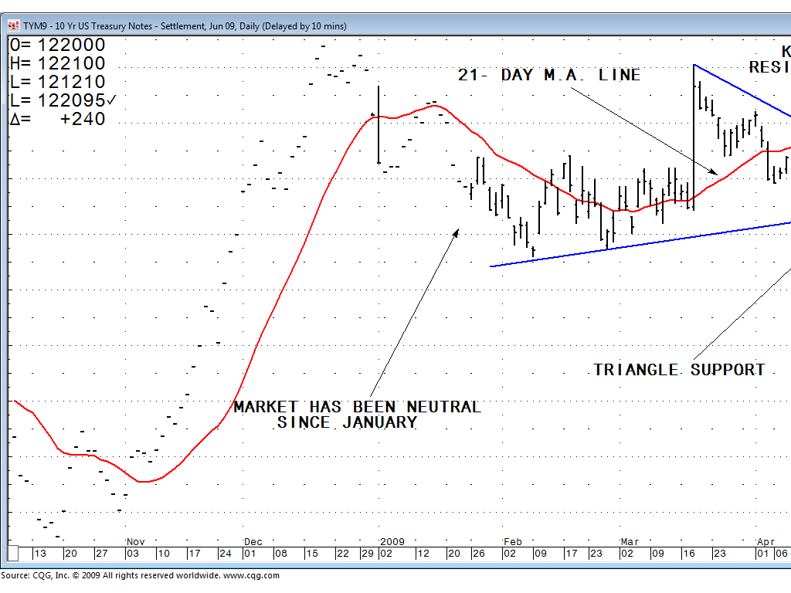Click the small box left of time axis
Image resolution: width=791 pixels, height=593 pixels.
pos(12,554)
